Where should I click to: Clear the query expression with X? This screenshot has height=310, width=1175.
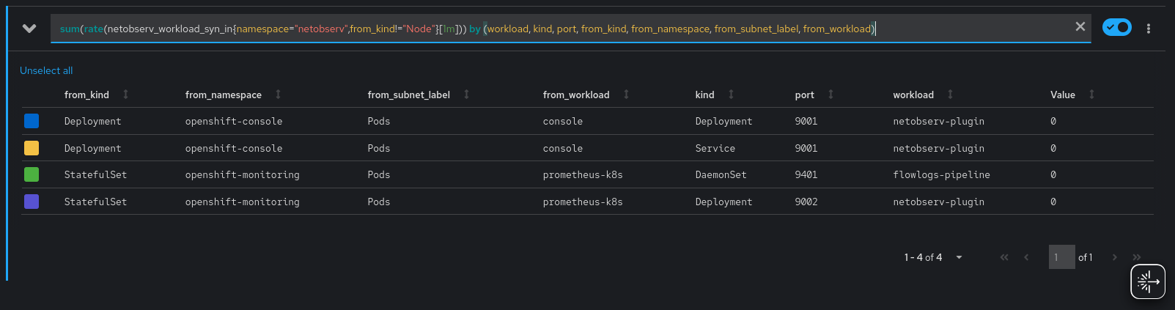[x=1080, y=27]
